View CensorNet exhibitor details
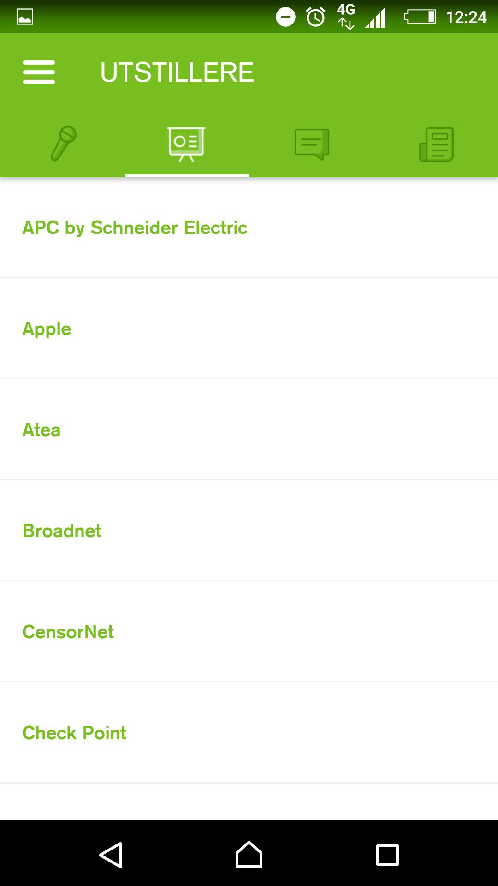Image resolution: width=498 pixels, height=886 pixels. point(68,632)
